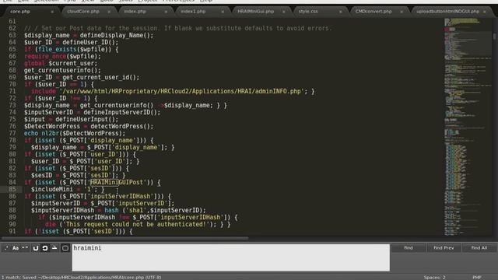This screenshot has height=280, width=498.
Task: Toggle regular expression search option
Action: (x=6, y=248)
